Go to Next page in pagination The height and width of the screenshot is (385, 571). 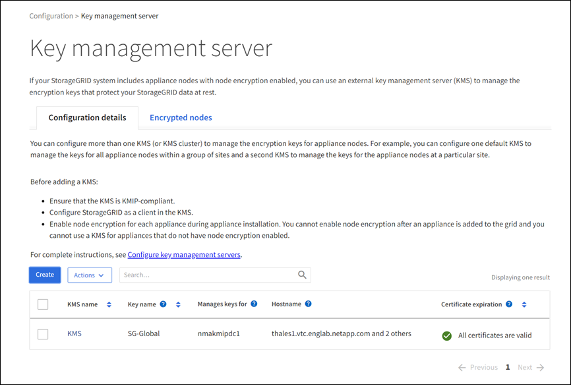pos(531,367)
